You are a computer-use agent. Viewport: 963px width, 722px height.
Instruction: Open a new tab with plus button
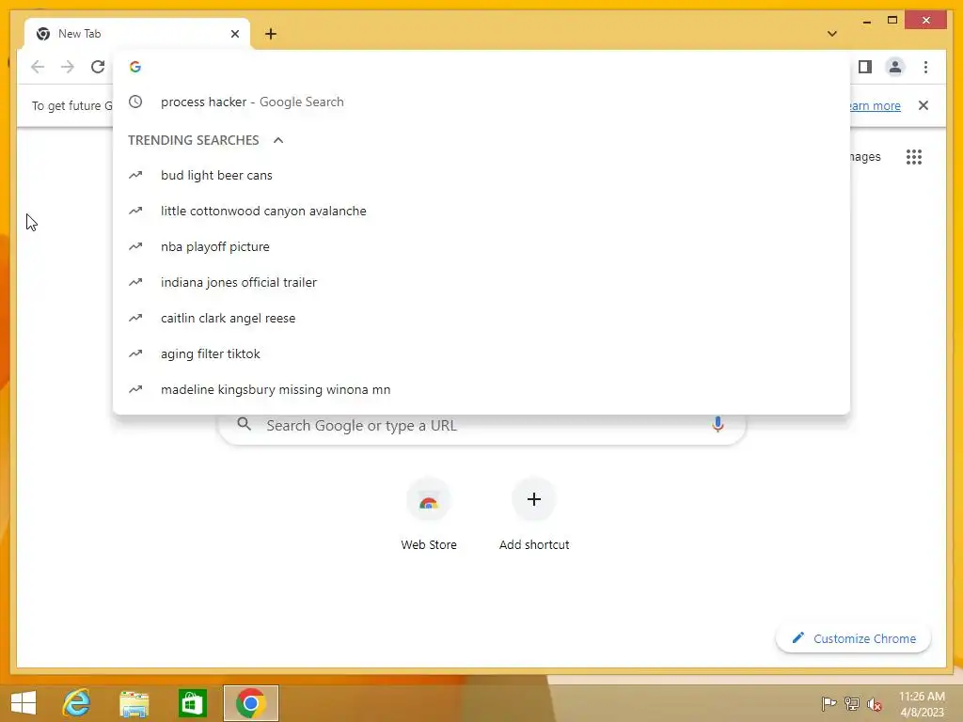click(271, 34)
